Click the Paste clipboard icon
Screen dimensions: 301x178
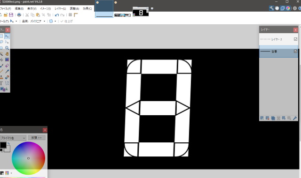pyautogui.click(x=38, y=15)
